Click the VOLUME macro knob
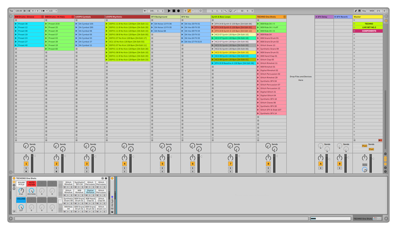397x230 pixels. 21,207
